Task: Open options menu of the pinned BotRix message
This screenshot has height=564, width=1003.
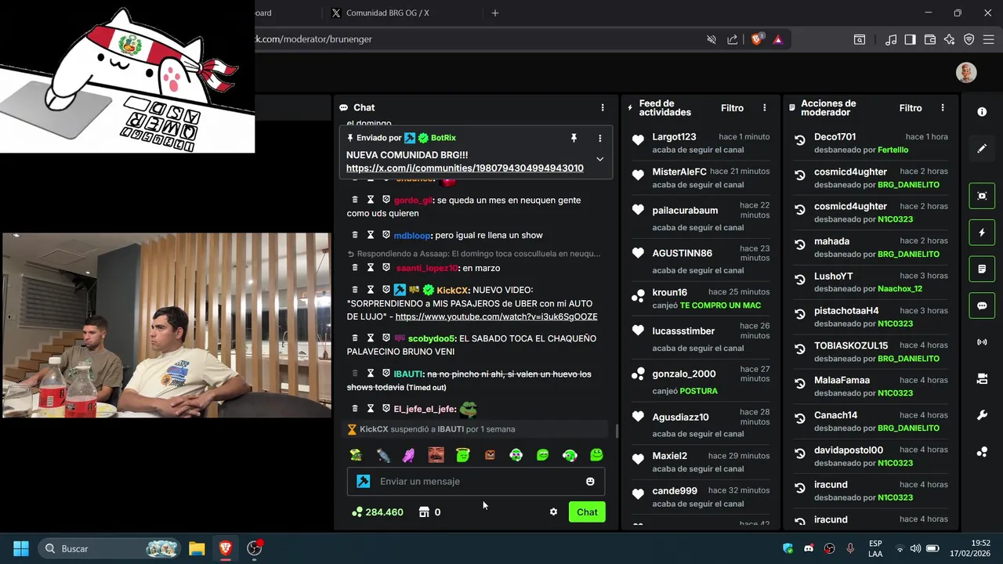Action: tap(600, 138)
